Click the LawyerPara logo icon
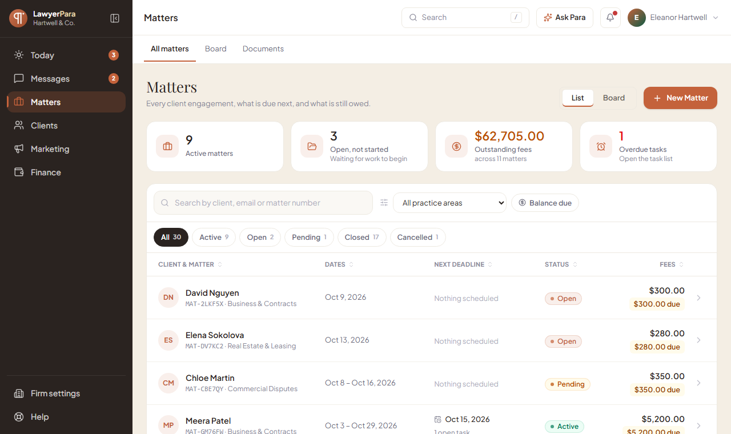The width and height of the screenshot is (731, 434). point(18,18)
